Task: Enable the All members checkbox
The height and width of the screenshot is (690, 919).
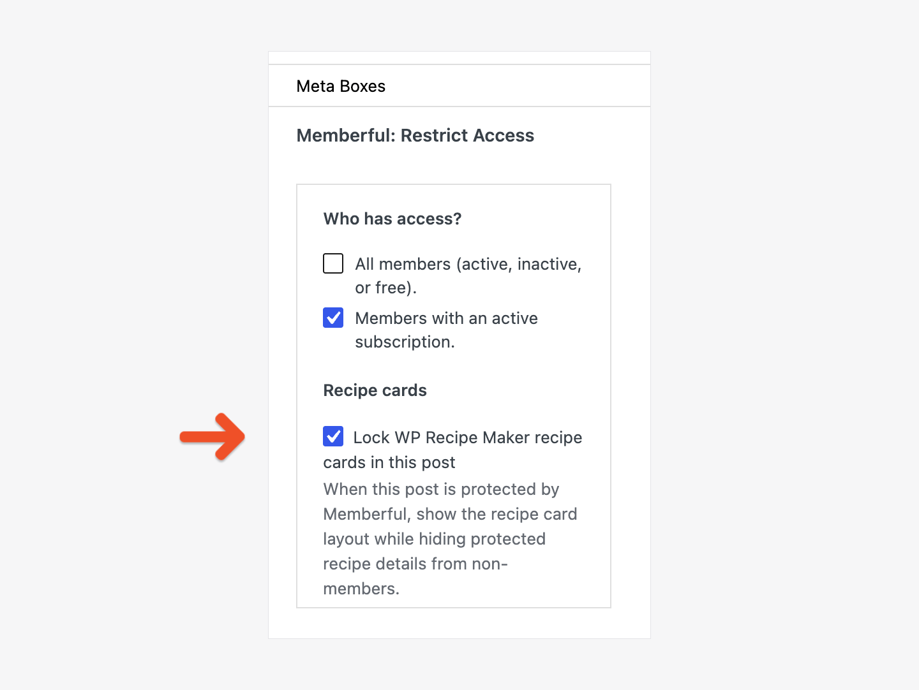Action: (333, 263)
